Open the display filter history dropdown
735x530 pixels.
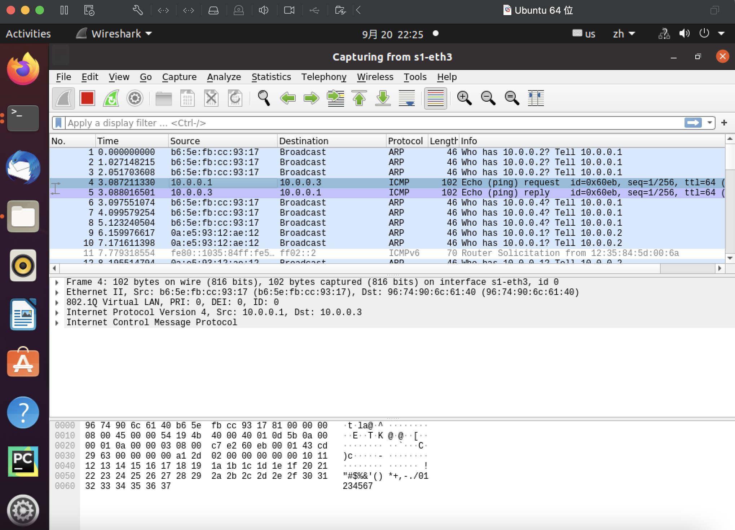709,123
